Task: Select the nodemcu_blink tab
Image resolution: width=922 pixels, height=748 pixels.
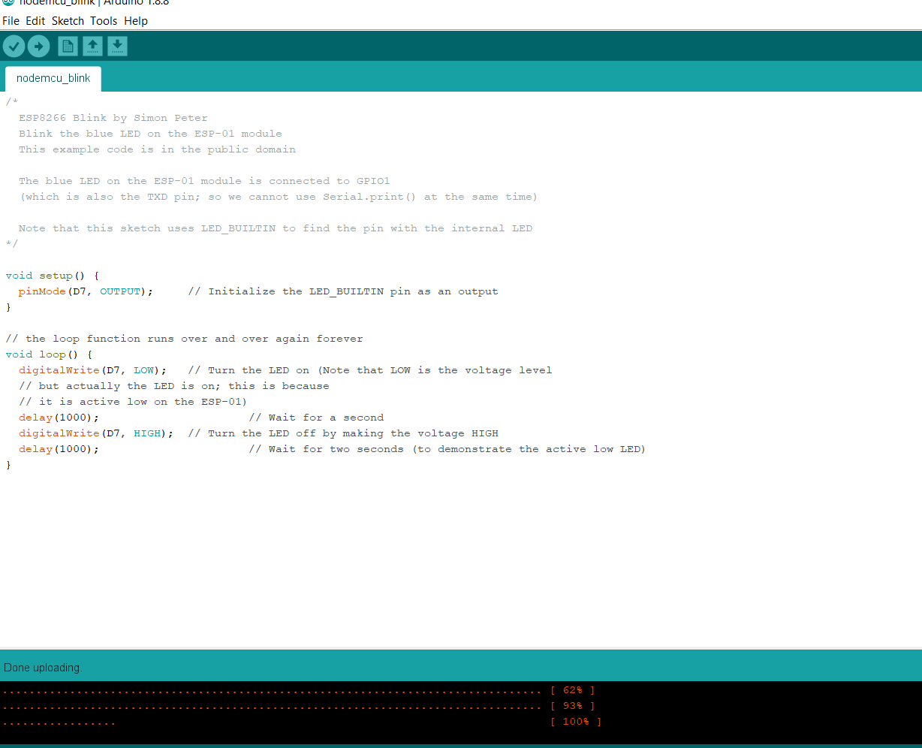Action: (x=53, y=78)
